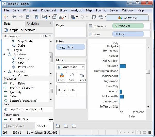The width and height of the screenshot is (155, 137).
Task: Collapse the Product hierarchy
Action: tap(4, 71)
